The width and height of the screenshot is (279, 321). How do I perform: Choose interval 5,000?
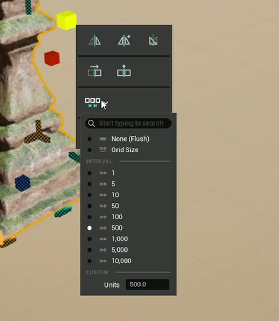[x=128, y=250]
